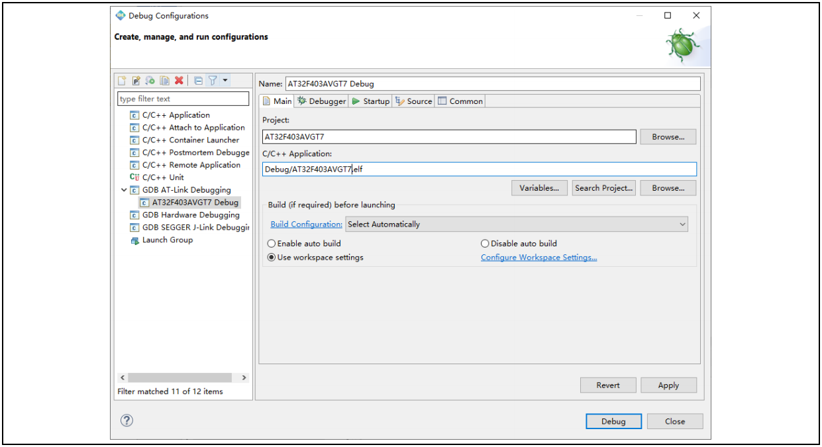The image size is (822, 447).
Task: Select the Enable auto build option
Action: (x=272, y=244)
